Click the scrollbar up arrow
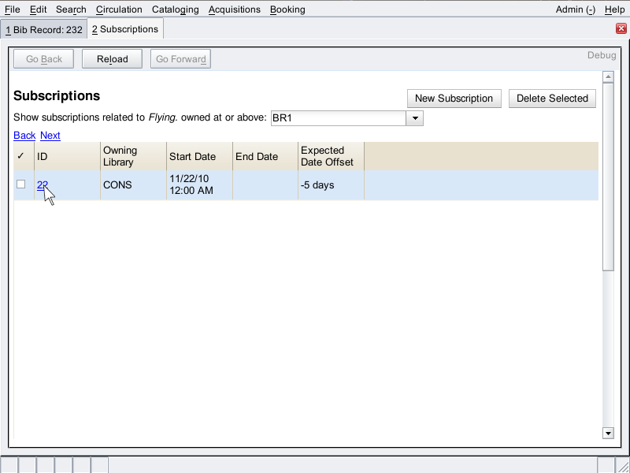The image size is (630, 473). click(x=607, y=77)
